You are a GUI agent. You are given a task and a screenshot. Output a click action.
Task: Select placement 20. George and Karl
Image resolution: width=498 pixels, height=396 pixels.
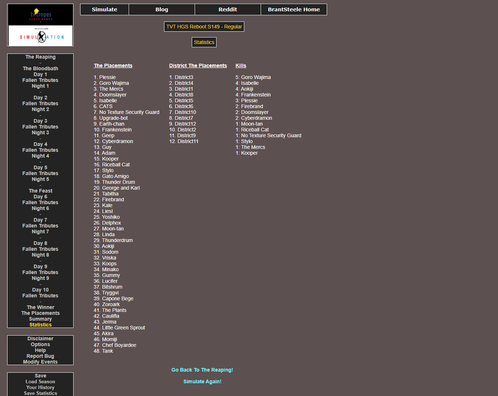point(117,188)
